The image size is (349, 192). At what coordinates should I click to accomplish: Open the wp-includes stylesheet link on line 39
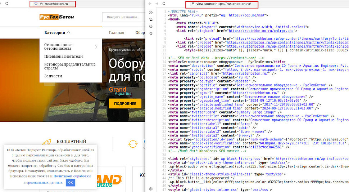click(312, 159)
